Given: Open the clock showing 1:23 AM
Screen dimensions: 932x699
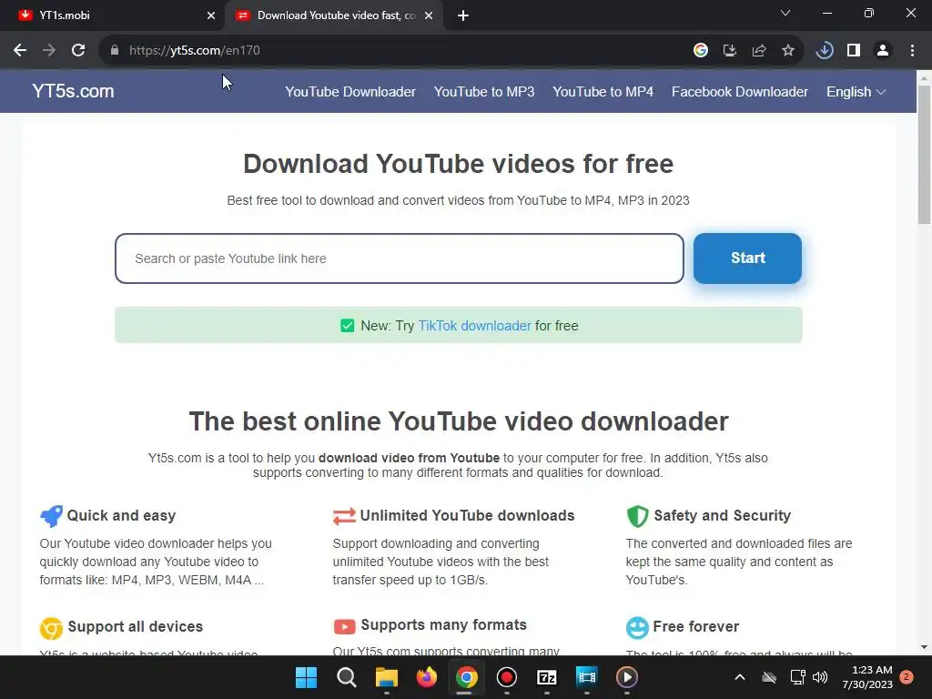Looking at the screenshot, I should [x=867, y=677].
